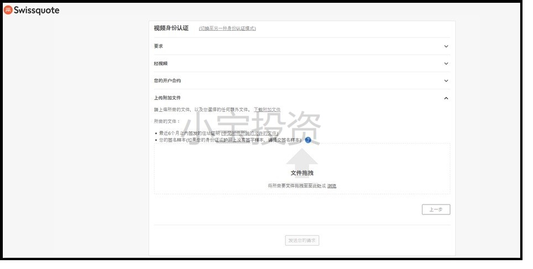Expand the 要求 section chevron
This screenshot has height=269, width=533.
tap(446, 46)
